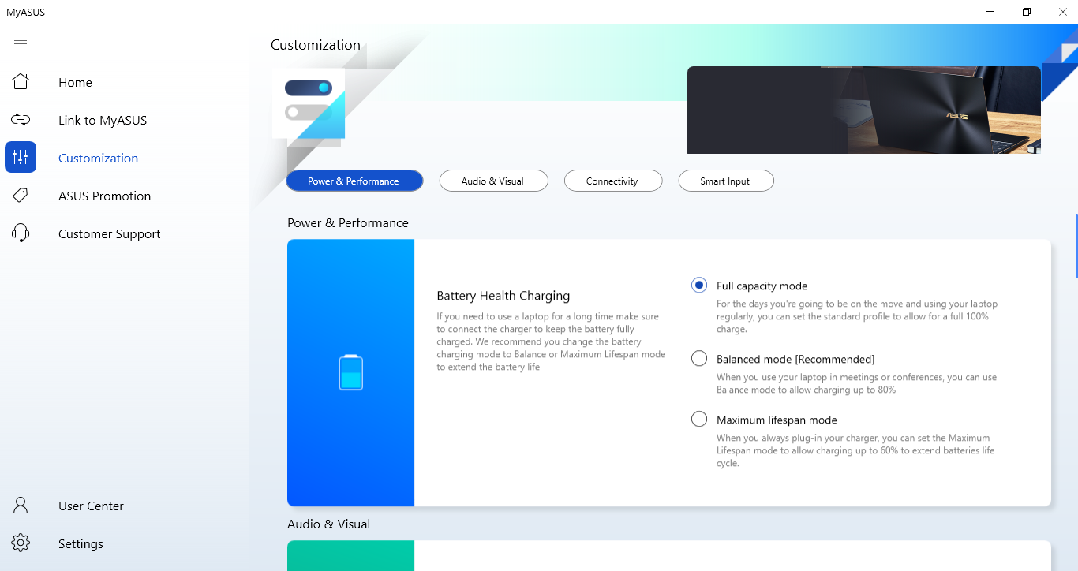Click the ASUS laptop banner image
Screen dimensions: 1078x571
pos(863,110)
